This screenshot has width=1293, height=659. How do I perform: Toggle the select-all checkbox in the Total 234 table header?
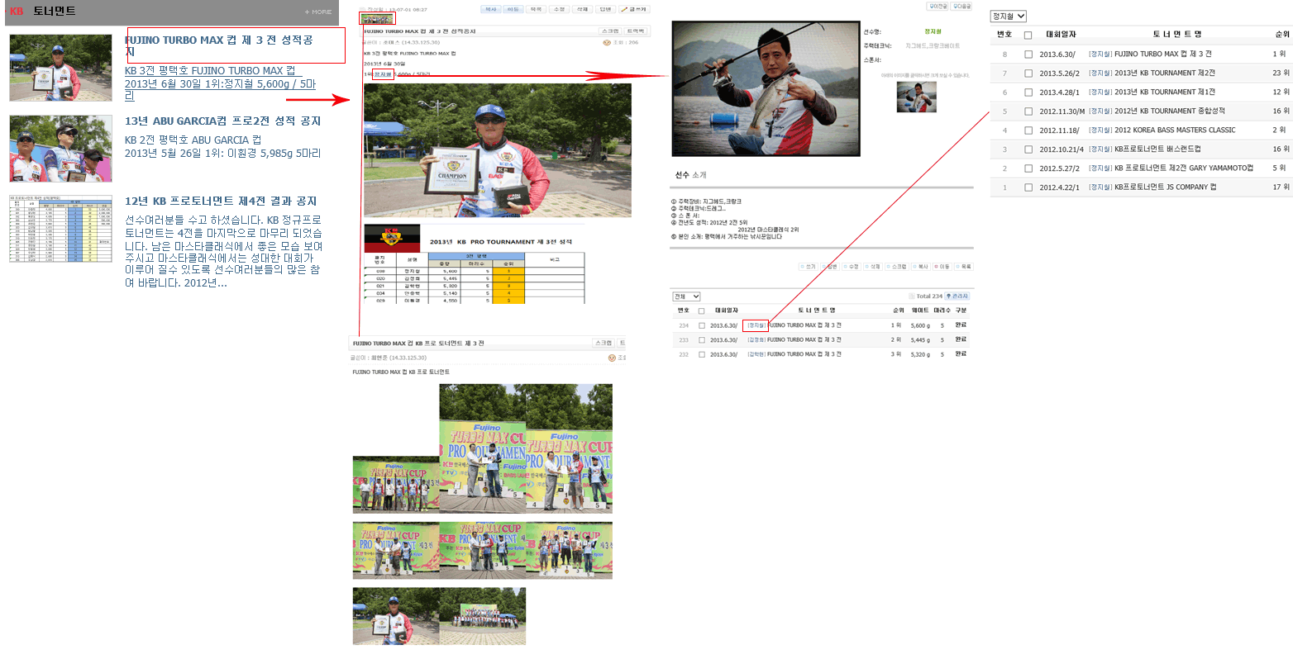[x=702, y=311]
